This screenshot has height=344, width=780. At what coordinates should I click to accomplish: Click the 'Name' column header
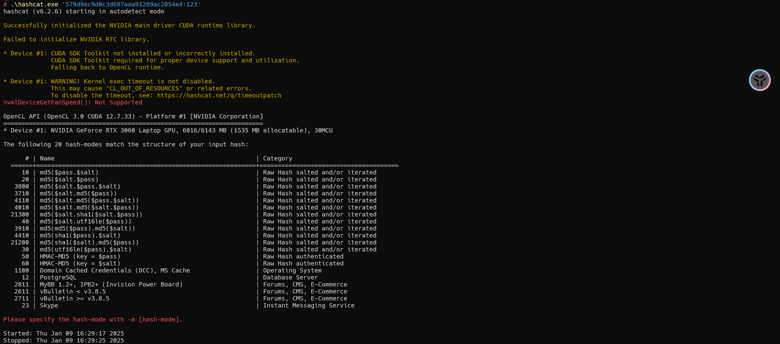click(x=47, y=159)
